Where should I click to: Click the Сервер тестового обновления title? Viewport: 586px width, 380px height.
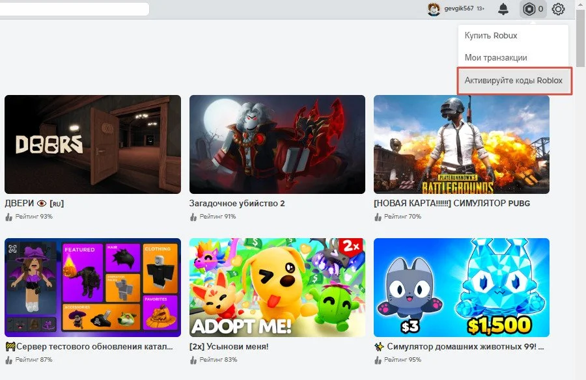(x=89, y=346)
